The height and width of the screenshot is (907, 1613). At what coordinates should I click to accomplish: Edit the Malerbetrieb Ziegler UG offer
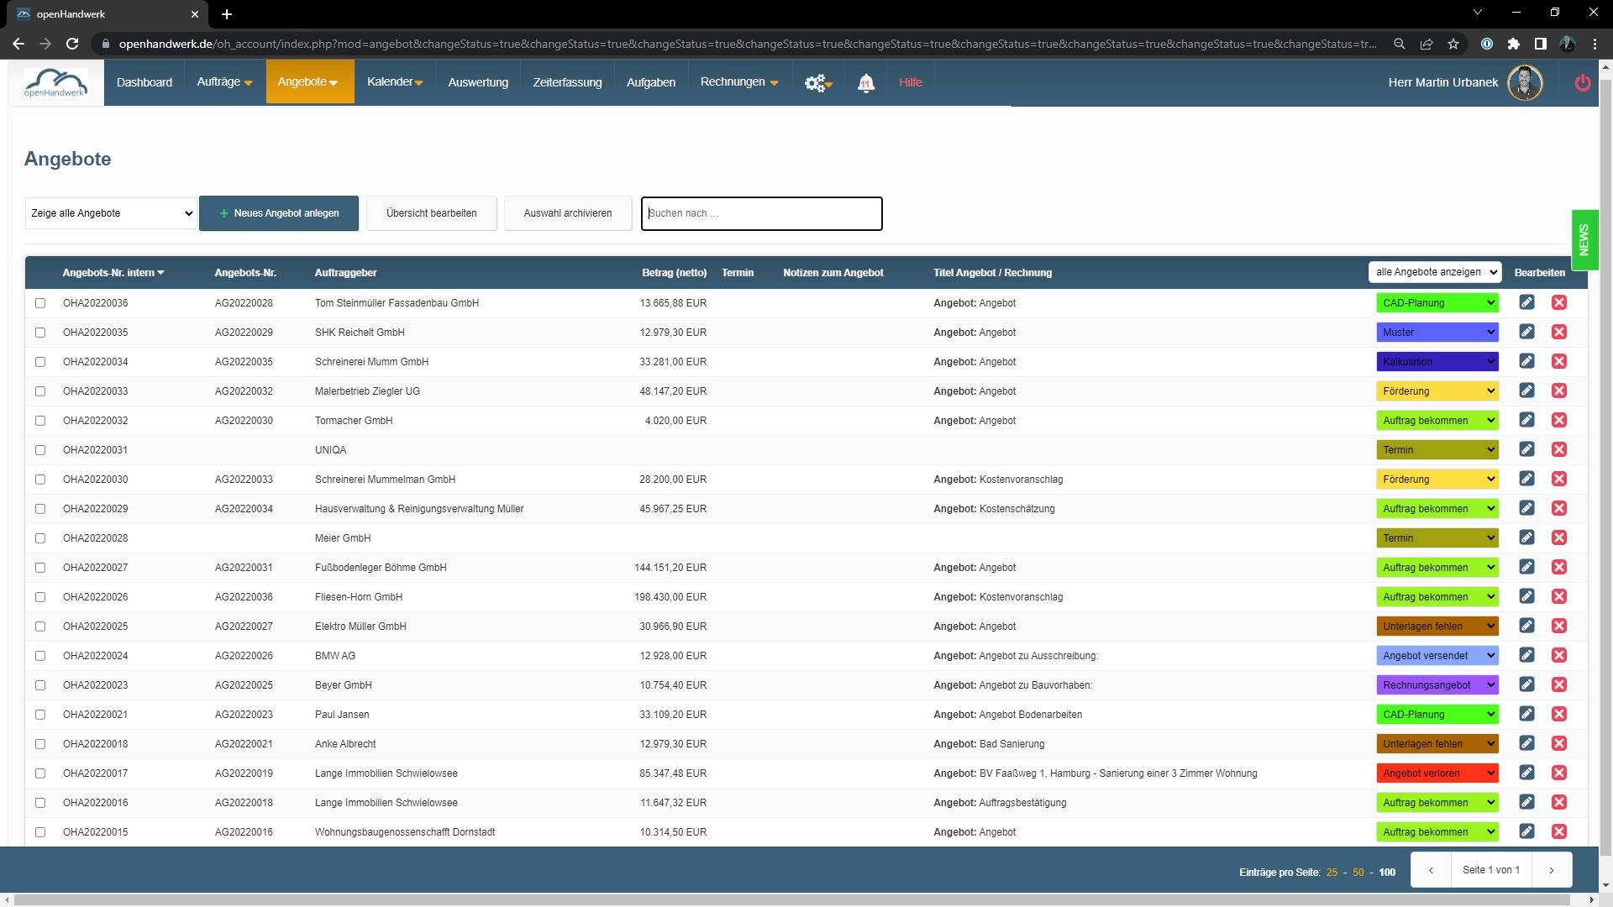[1526, 391]
